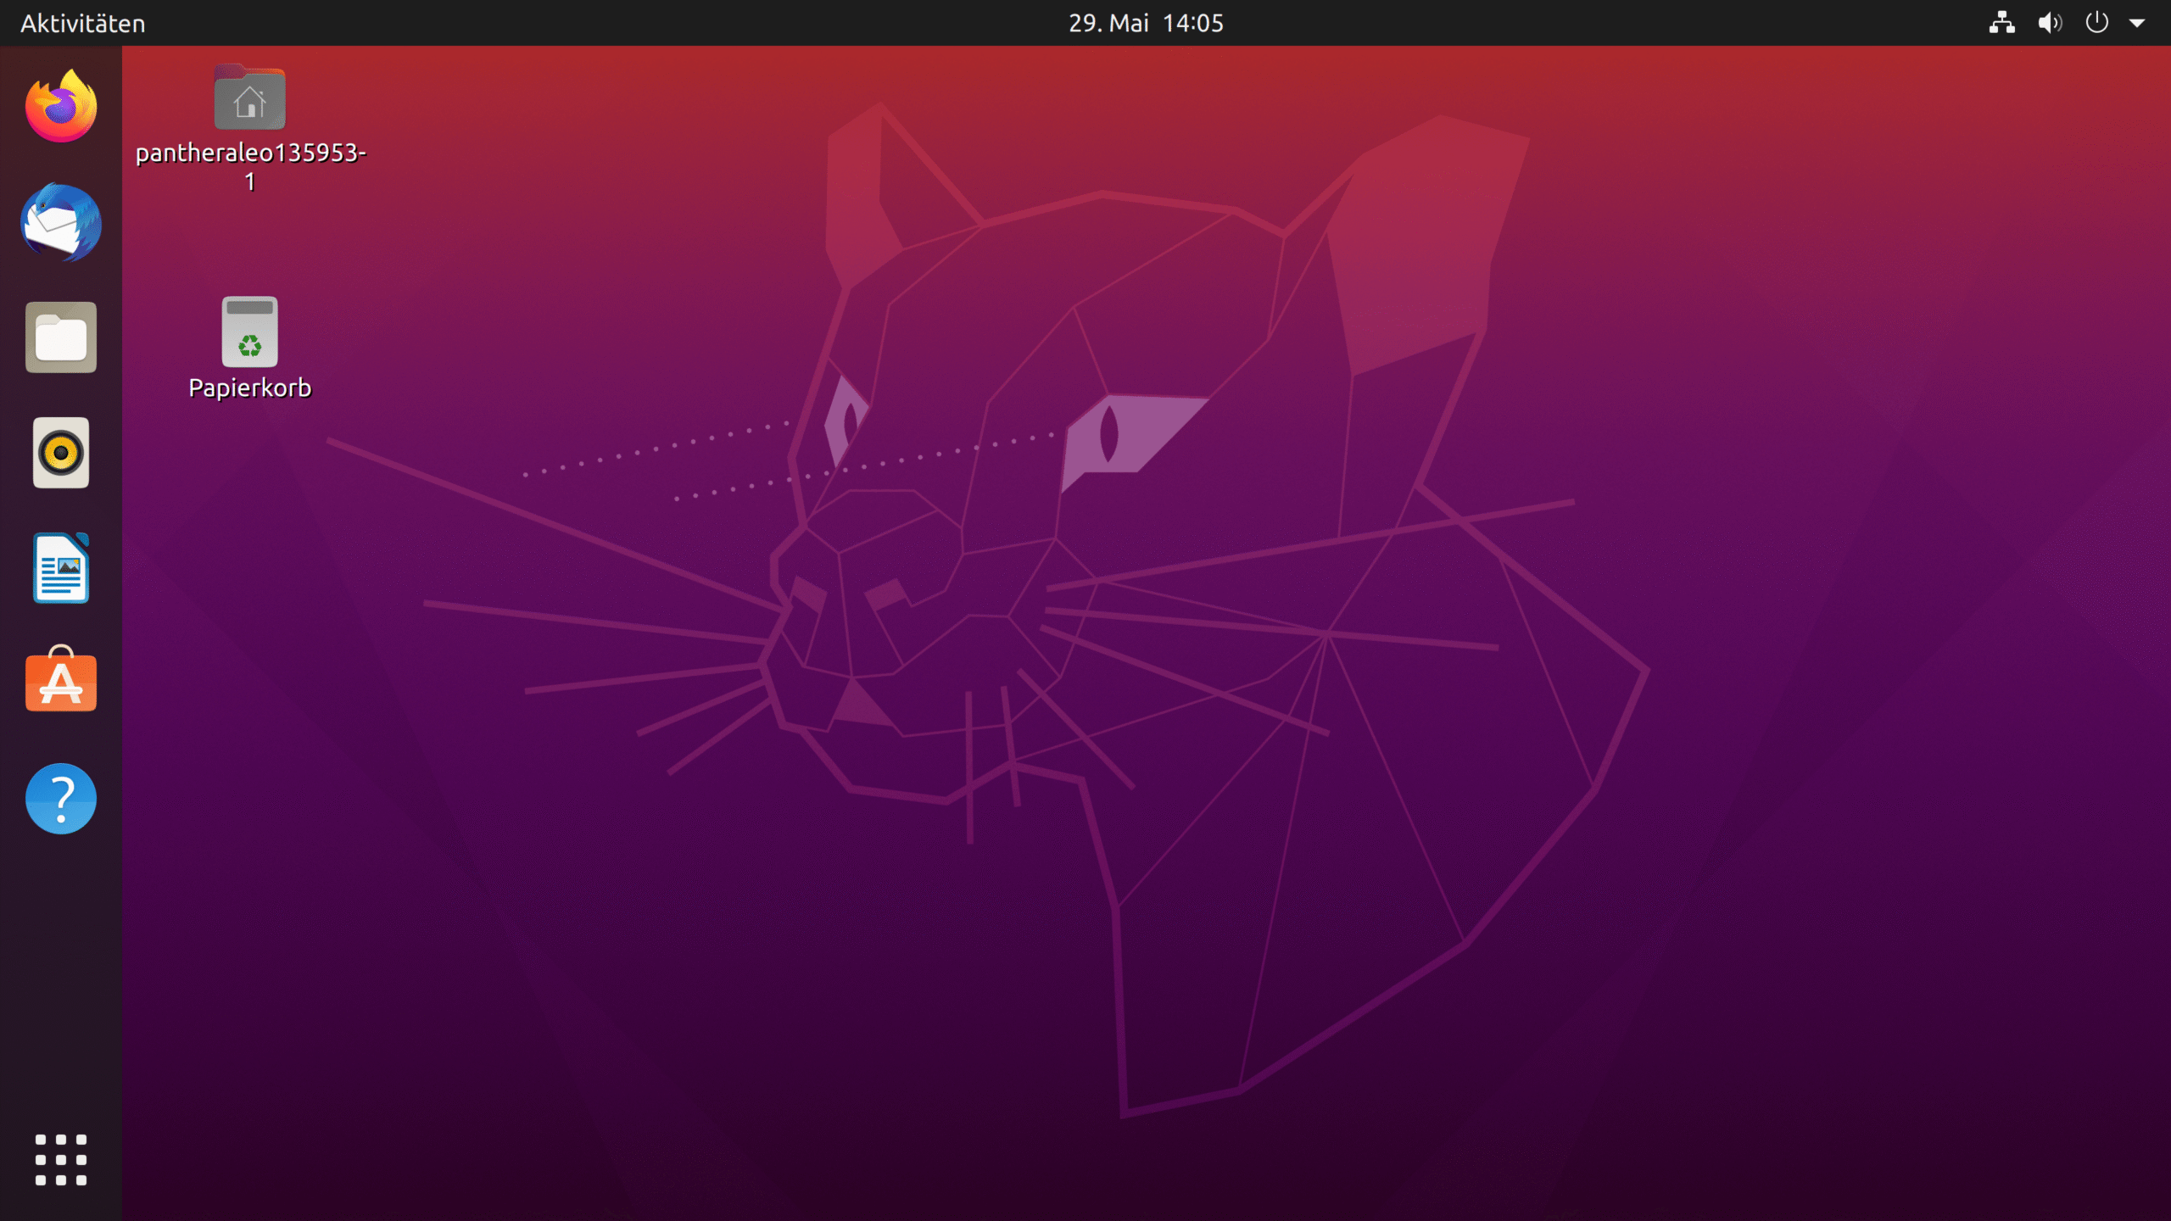Open the Help question mark icon

(x=61, y=799)
